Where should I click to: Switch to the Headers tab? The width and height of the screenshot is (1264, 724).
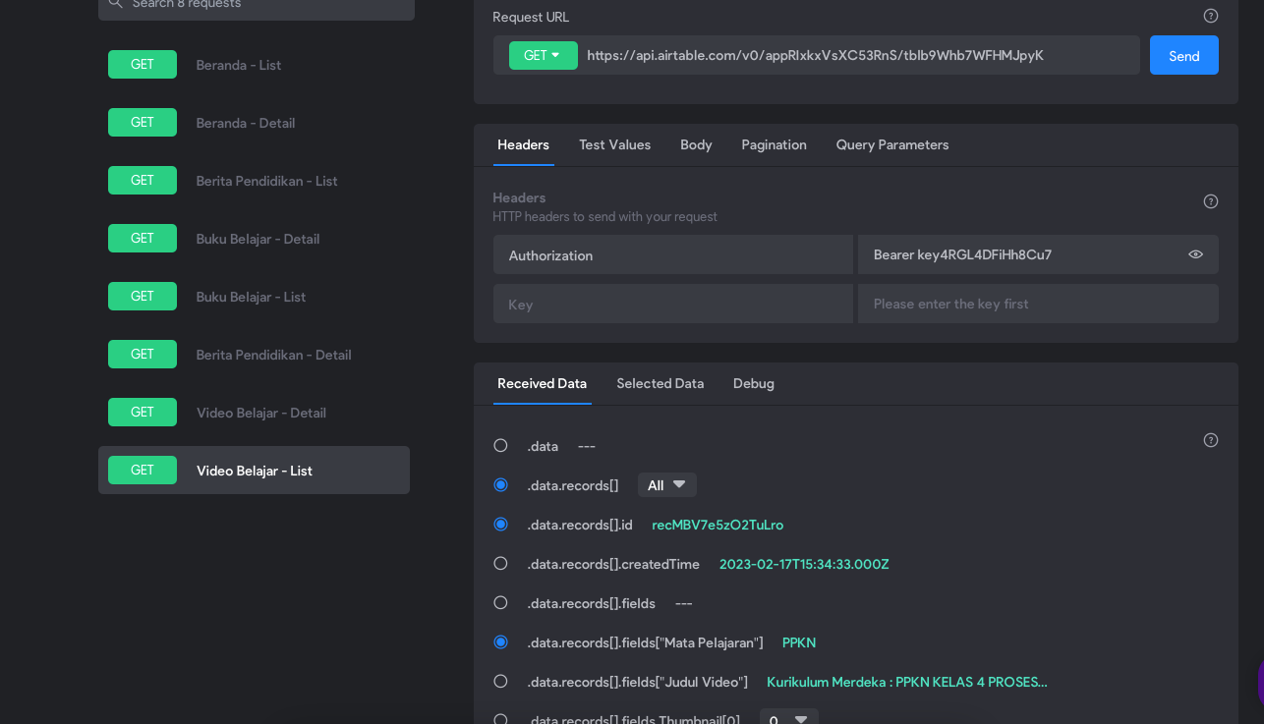coord(523,144)
